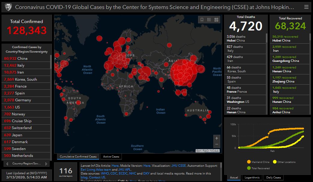The width and height of the screenshot is (313, 182).
Task: Select 599 Sweden row
Action: click(x=26, y=149)
